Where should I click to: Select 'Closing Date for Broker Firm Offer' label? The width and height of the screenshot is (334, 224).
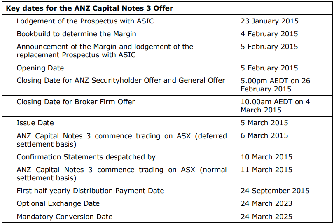pyautogui.click(x=76, y=101)
